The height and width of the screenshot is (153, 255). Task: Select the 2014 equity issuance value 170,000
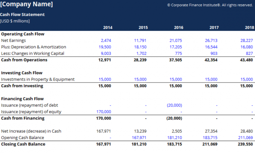(x=103, y=112)
